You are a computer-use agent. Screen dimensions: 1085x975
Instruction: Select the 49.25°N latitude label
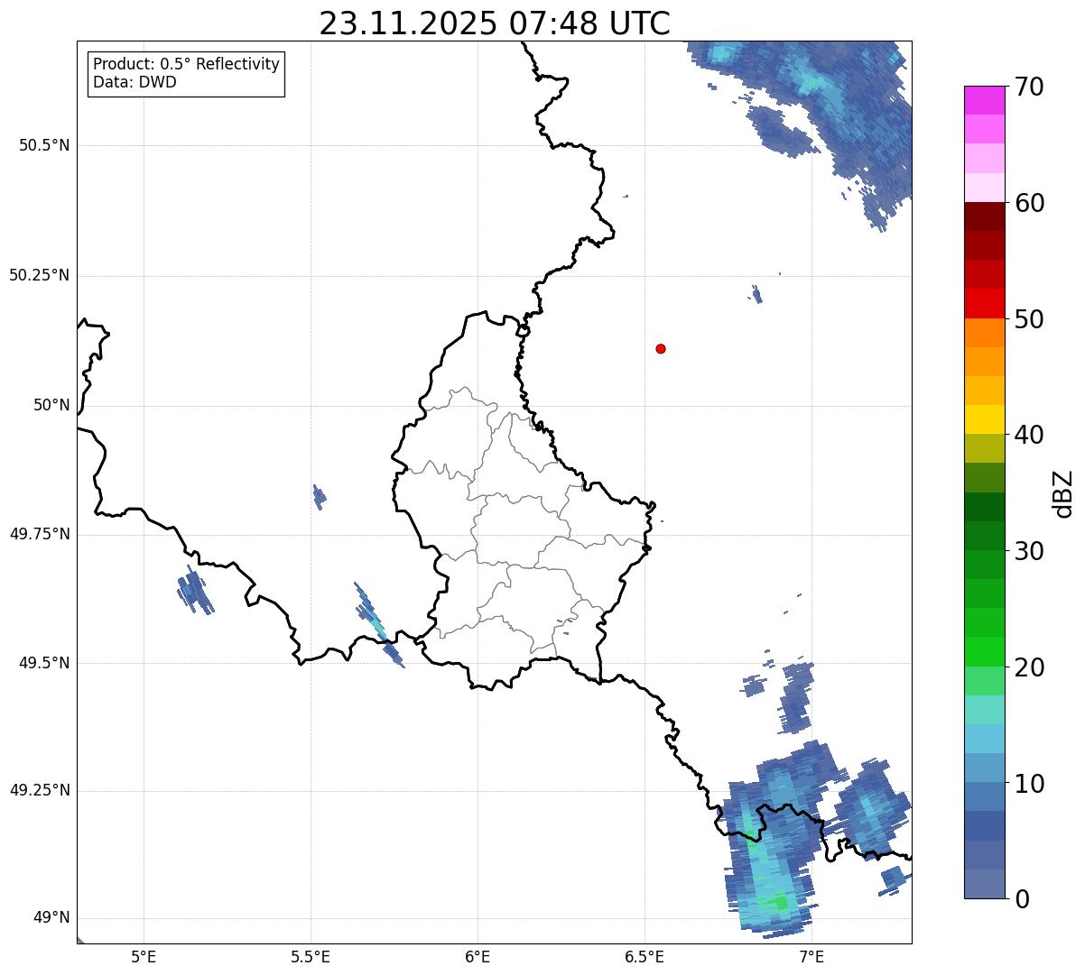tap(39, 790)
